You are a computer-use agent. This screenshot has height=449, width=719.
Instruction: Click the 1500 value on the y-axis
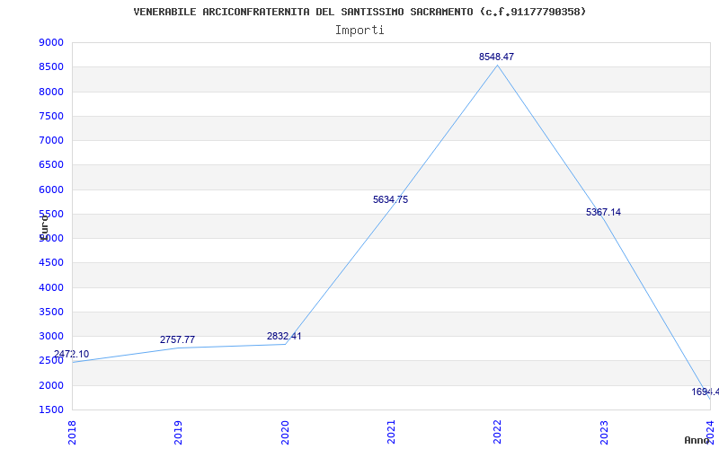[51, 410]
